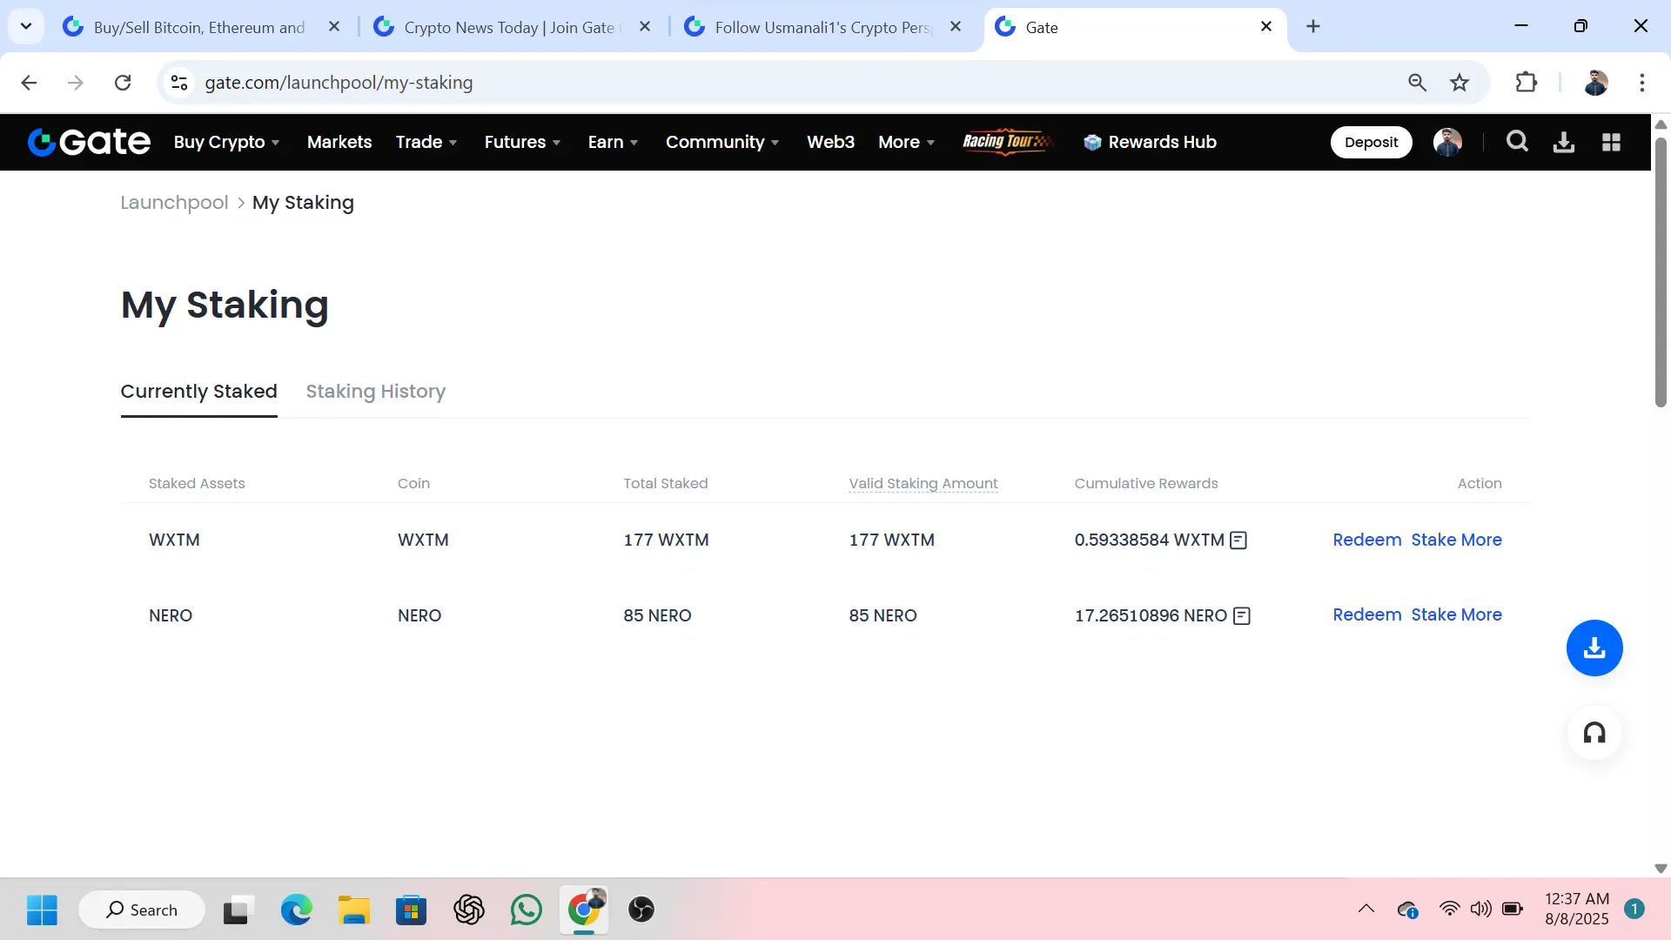Image resolution: width=1671 pixels, height=940 pixels.
Task: Open Rewards Hub in the header
Action: [1150, 142]
